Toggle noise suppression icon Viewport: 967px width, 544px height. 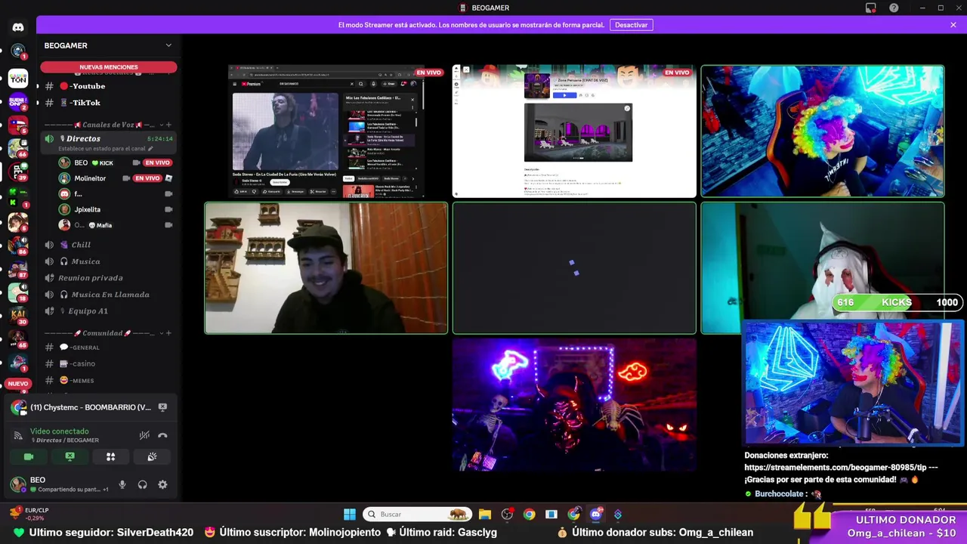[x=144, y=435]
